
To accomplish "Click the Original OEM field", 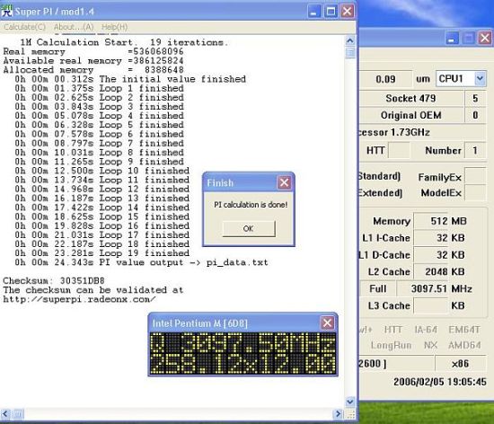I will (x=410, y=115).
